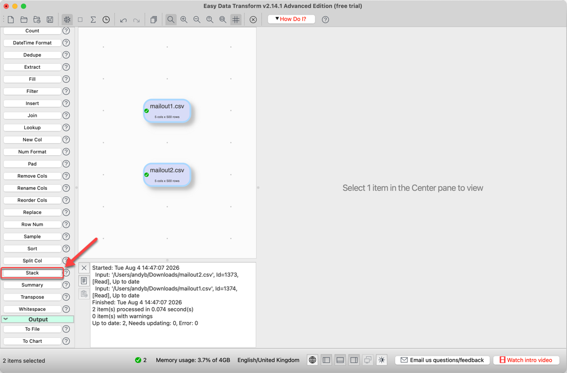This screenshot has width=567, height=373.
Task: Open help for Extract transform
Action: [x=66, y=67]
